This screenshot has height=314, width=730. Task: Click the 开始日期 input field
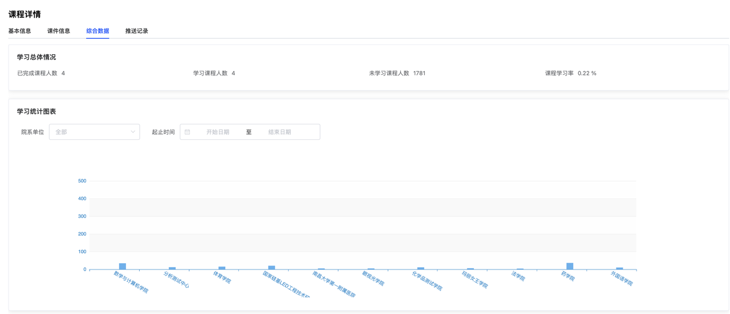click(218, 132)
